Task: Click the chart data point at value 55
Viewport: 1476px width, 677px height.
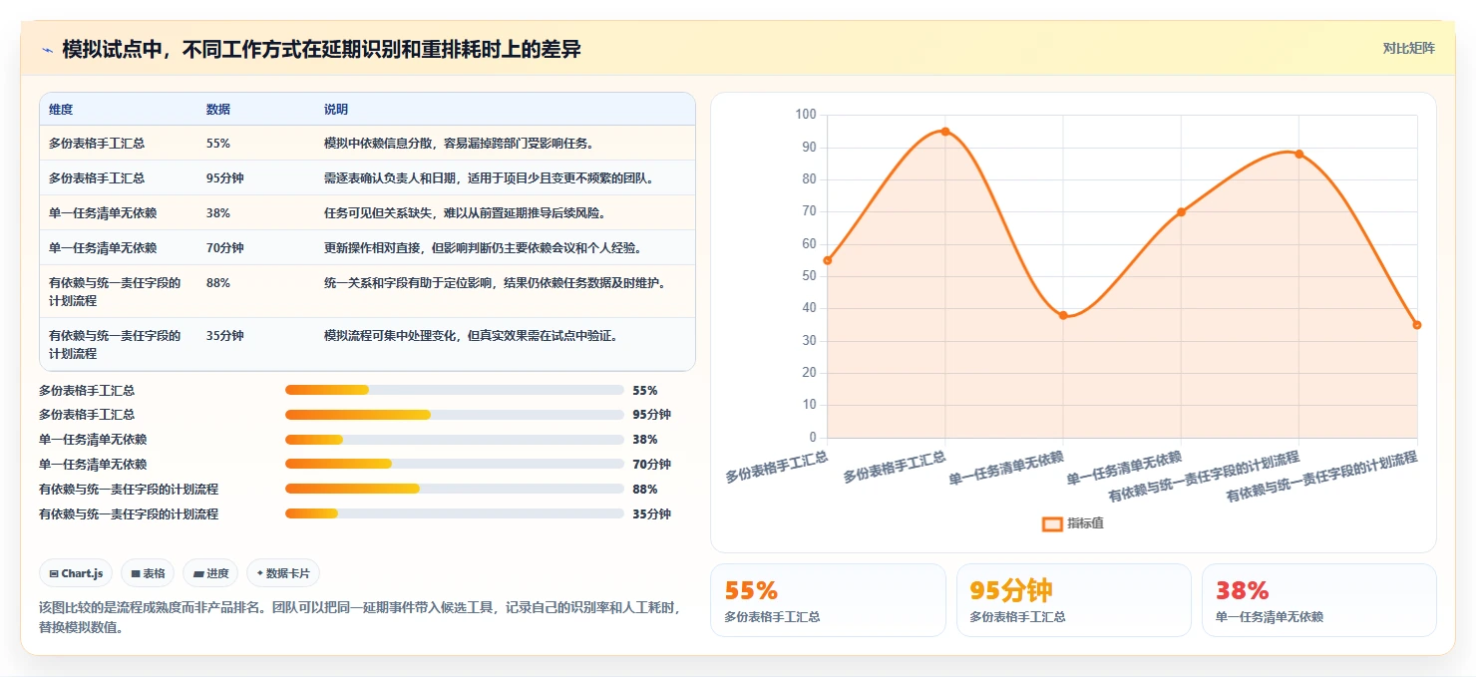Action: (x=827, y=260)
